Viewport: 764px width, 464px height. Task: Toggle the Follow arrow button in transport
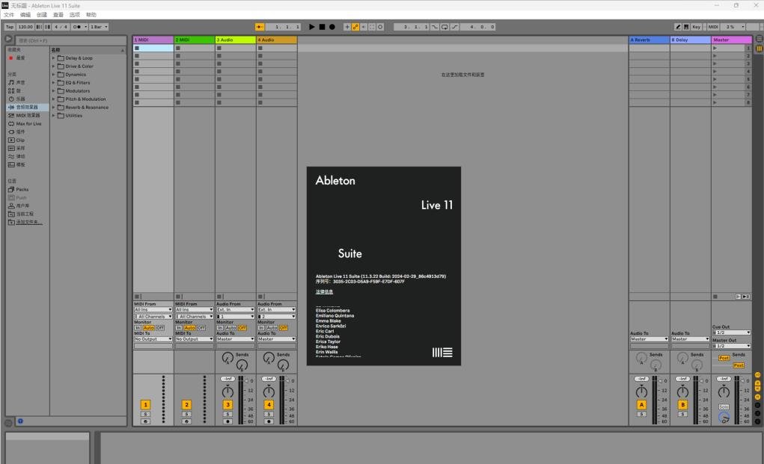point(260,27)
